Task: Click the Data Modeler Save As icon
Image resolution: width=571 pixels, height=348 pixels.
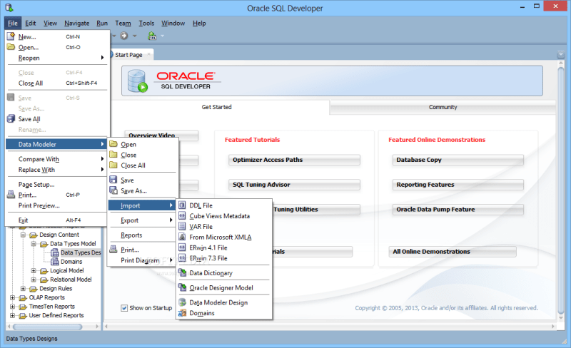Action: pyautogui.click(x=113, y=190)
